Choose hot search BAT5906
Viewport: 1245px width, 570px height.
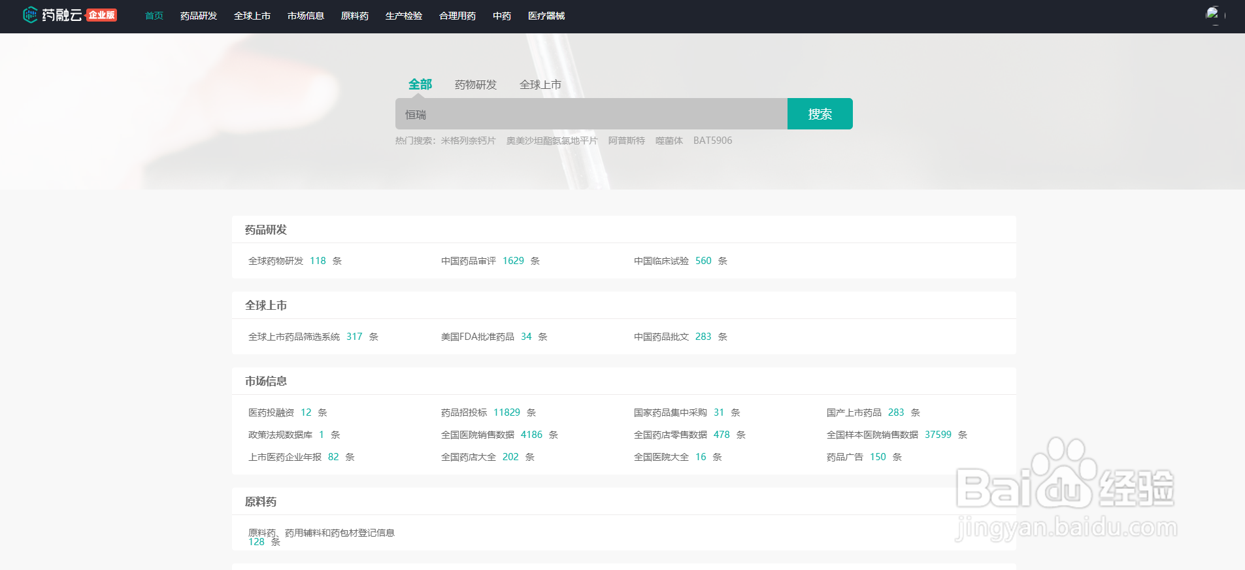pyautogui.click(x=713, y=141)
